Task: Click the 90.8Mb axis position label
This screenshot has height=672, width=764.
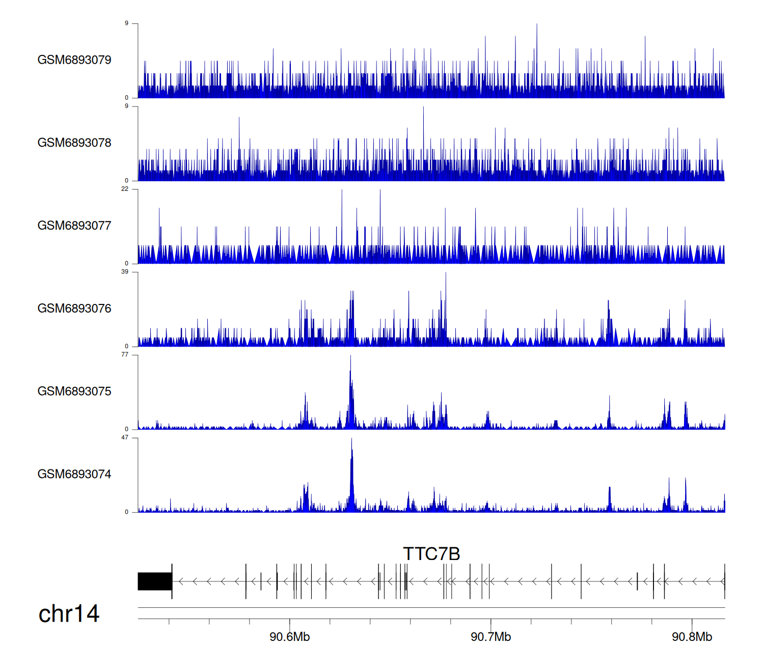Action: 692,637
